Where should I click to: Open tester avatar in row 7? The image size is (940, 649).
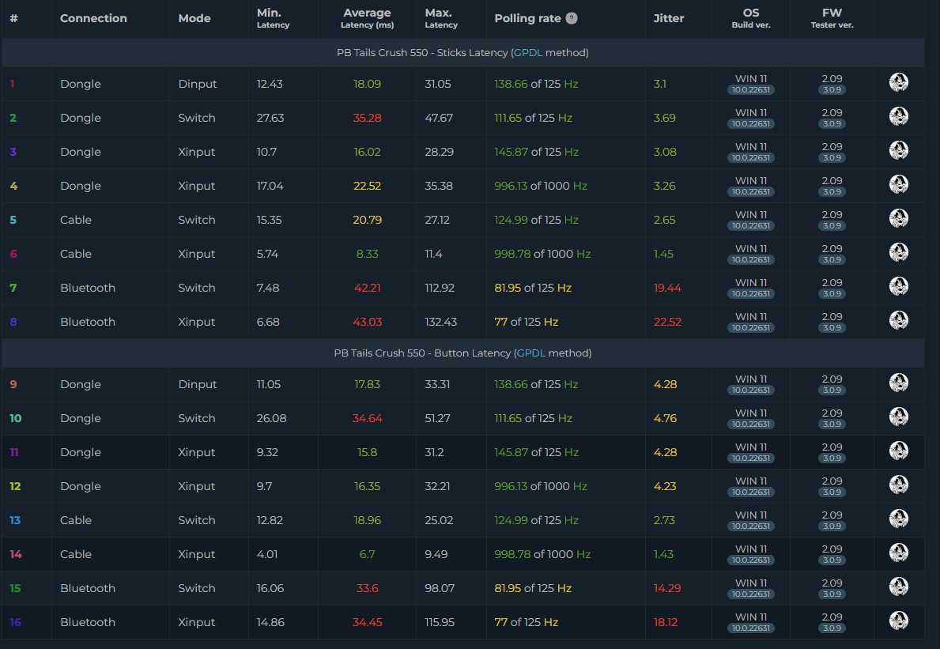[898, 286]
